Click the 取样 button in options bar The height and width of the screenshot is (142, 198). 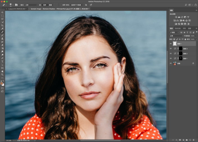[45, 5]
